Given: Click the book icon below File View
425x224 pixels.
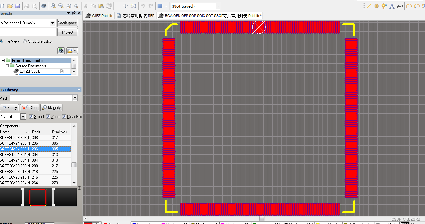Looking at the screenshot, I should pyautogui.click(x=61, y=51).
